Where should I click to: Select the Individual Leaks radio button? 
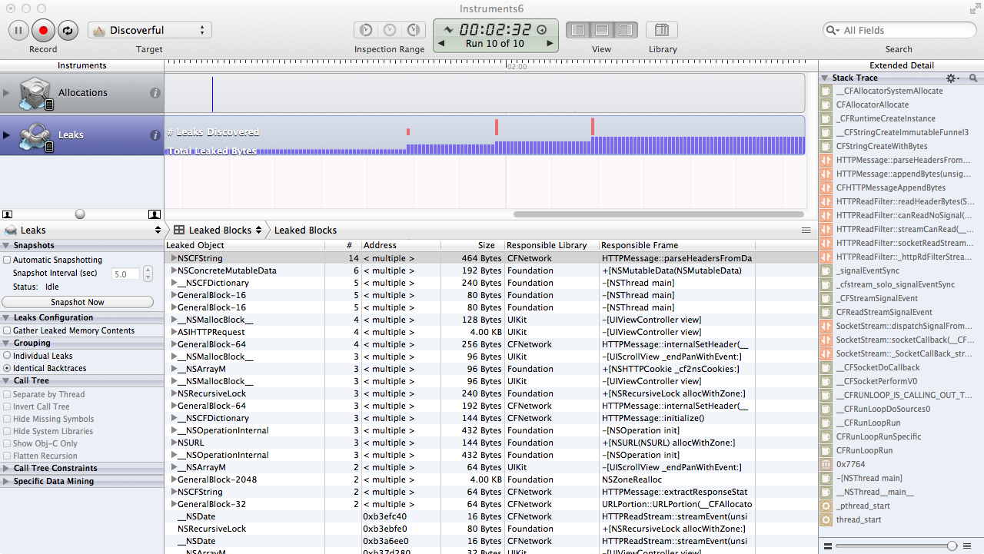7,356
